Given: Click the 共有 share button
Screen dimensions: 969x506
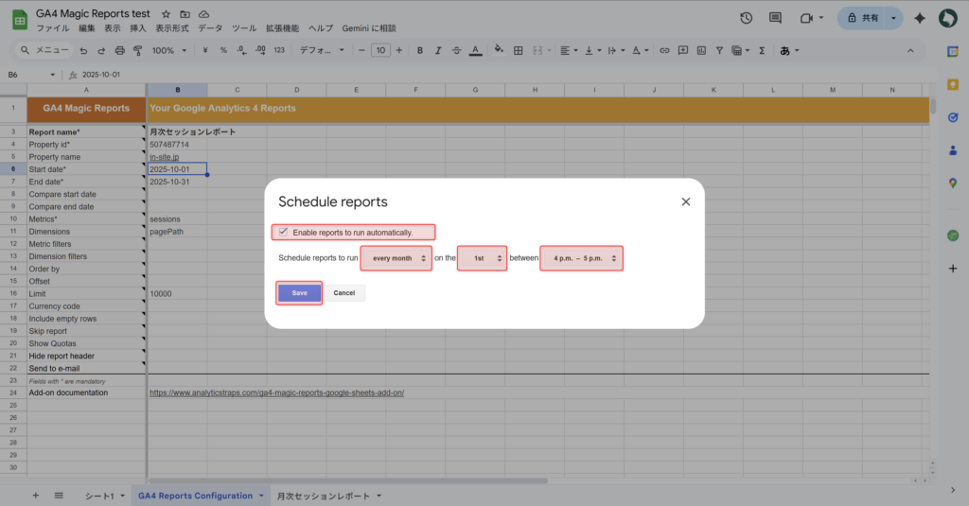Looking at the screenshot, I should [863, 18].
